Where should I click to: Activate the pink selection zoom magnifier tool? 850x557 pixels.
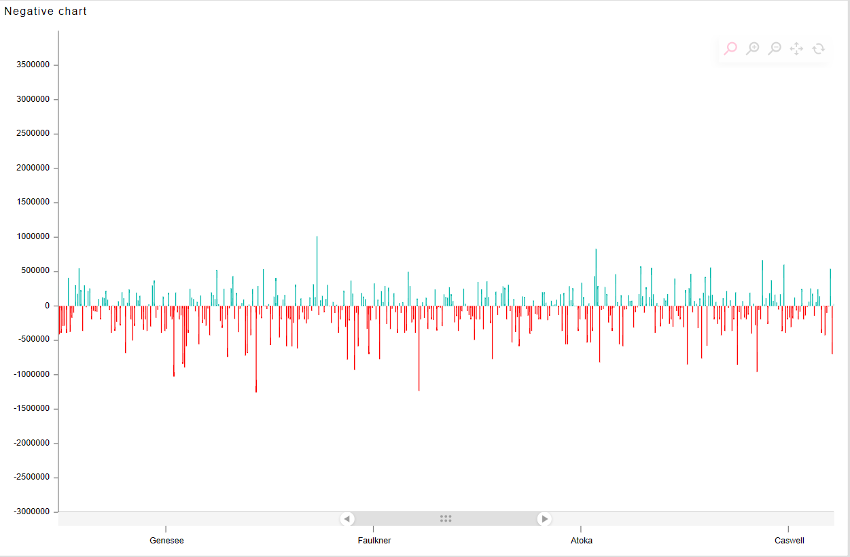(730, 48)
